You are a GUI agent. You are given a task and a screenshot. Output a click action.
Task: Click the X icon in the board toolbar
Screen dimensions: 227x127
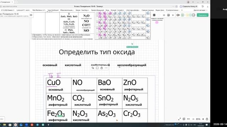(173, 15)
